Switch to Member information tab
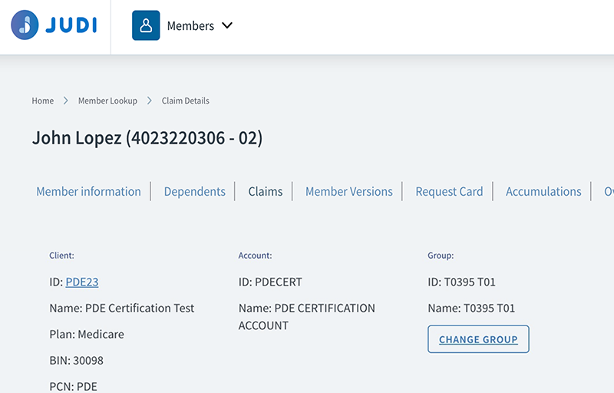 (x=88, y=191)
